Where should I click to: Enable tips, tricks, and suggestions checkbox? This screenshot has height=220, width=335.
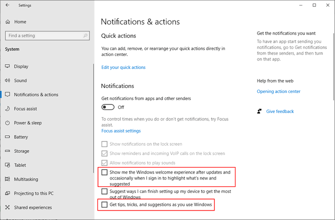tap(104, 204)
